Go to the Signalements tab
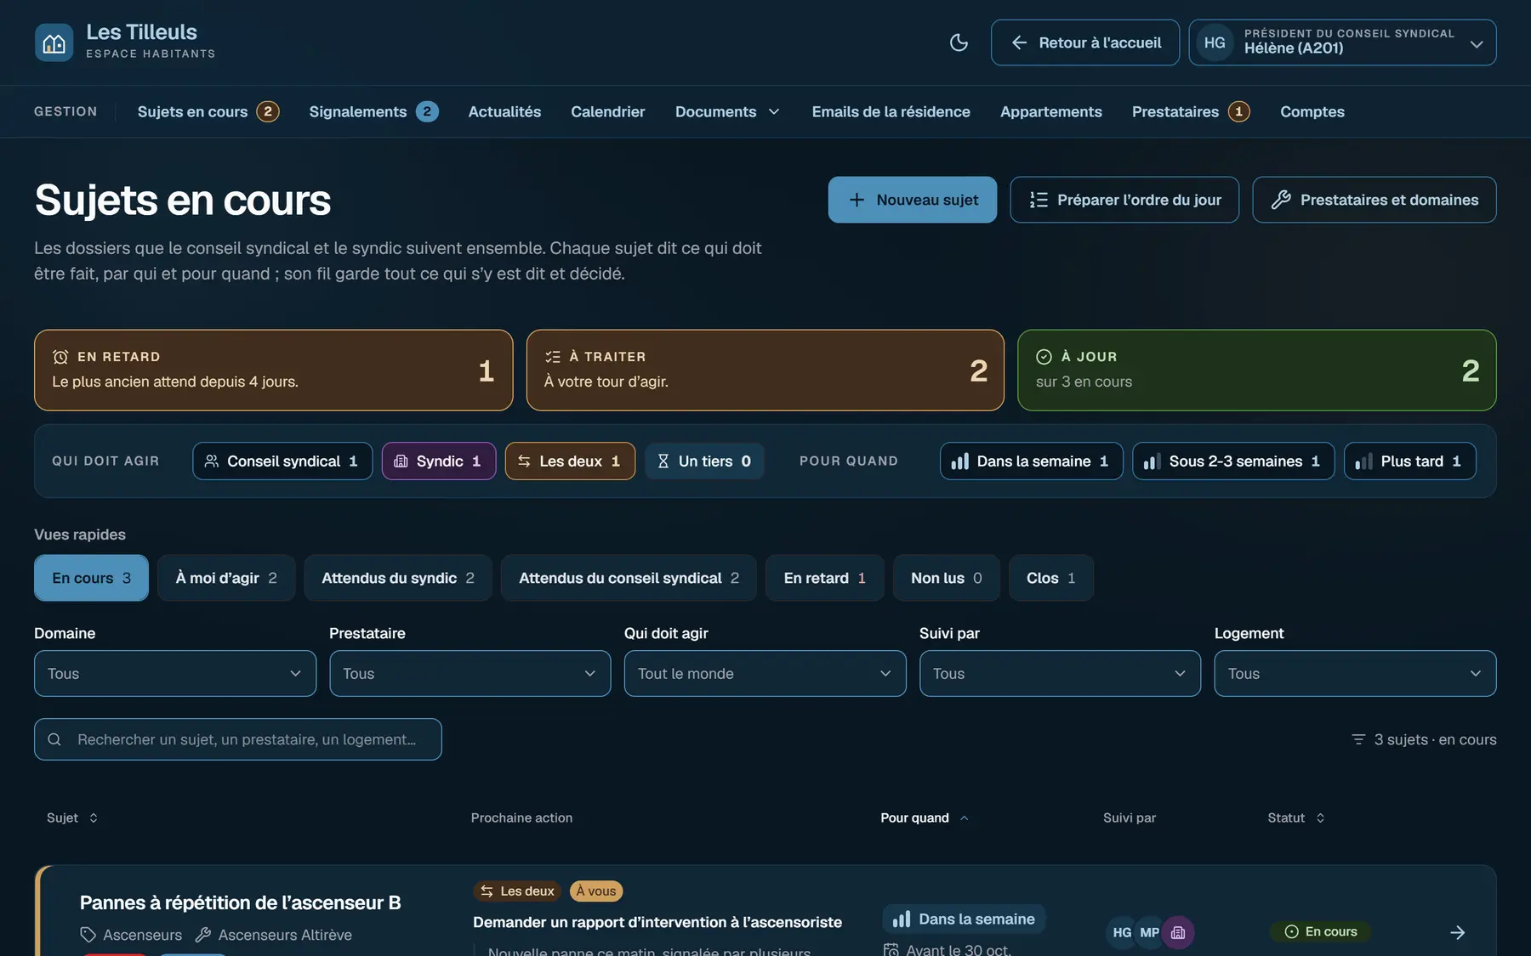 pos(373,112)
